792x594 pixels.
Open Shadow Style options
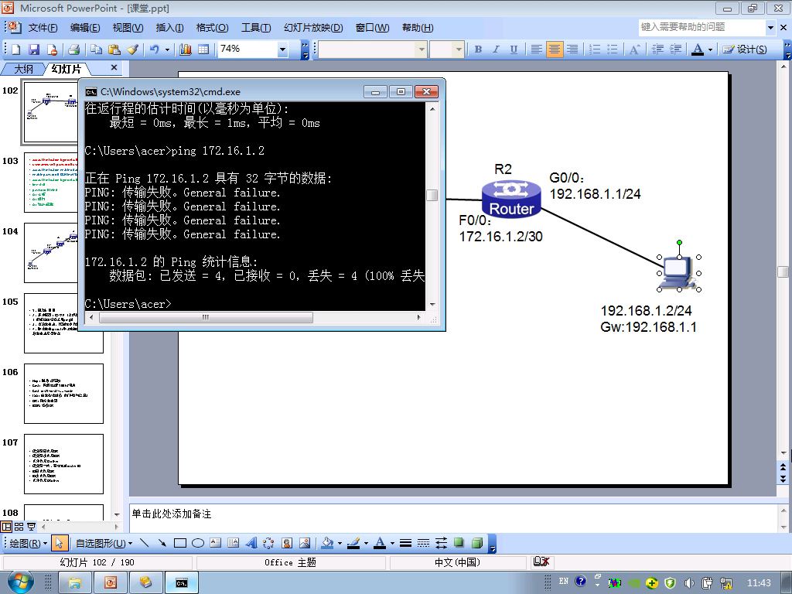pos(459,543)
